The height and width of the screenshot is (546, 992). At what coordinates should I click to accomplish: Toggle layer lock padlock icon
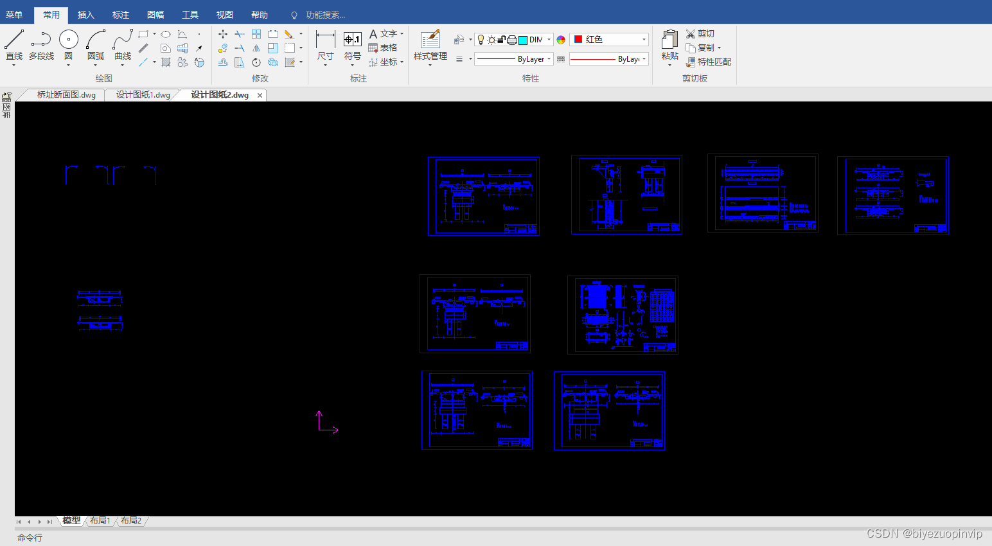[501, 40]
